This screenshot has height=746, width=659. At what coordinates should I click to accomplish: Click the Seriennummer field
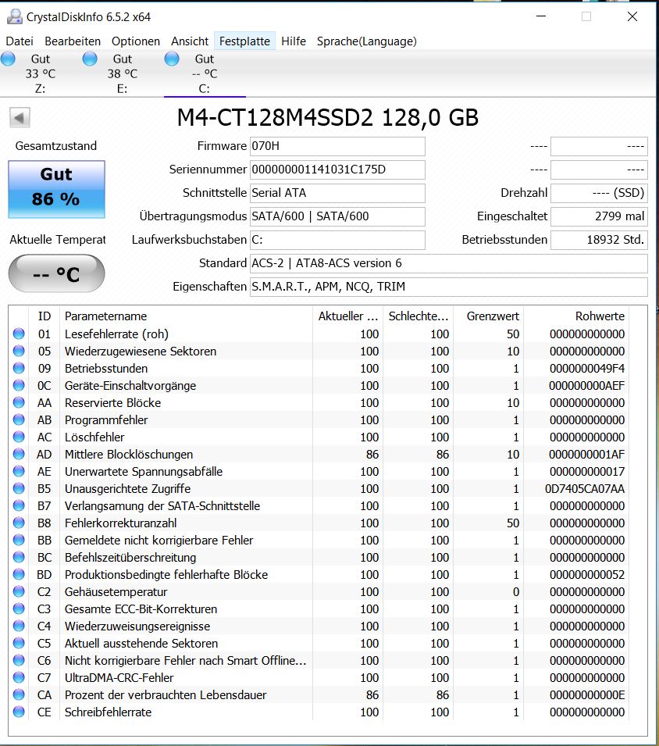point(337,170)
